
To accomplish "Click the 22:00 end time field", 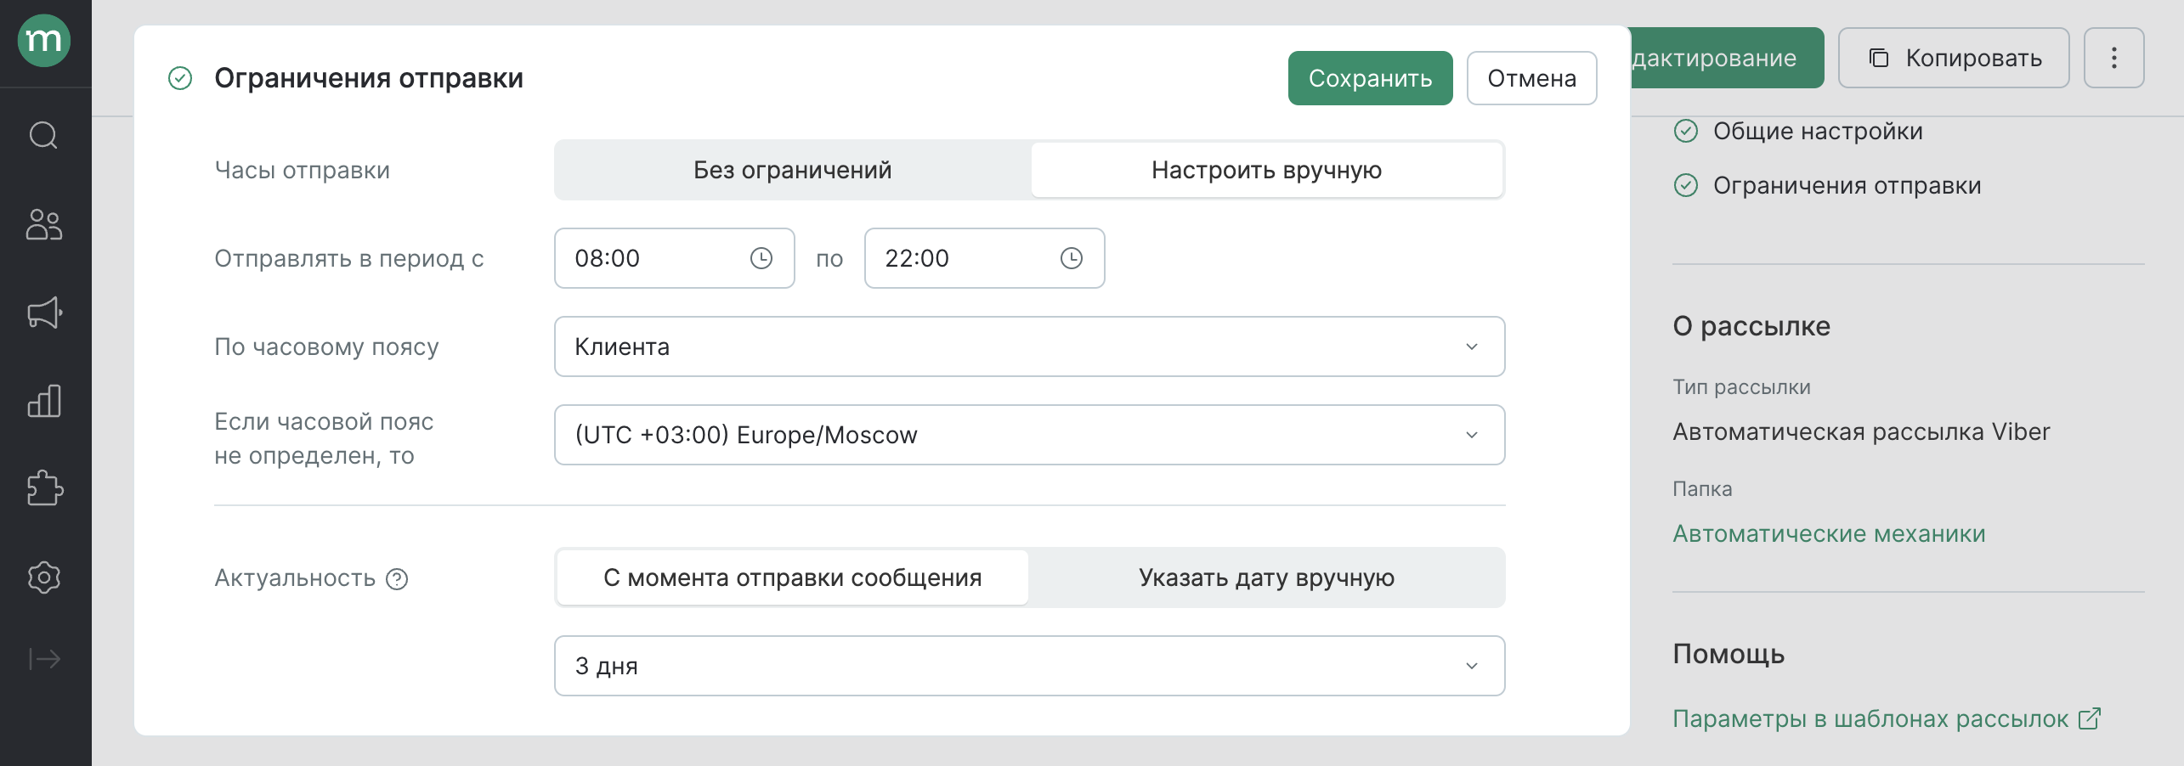I will coord(985,258).
